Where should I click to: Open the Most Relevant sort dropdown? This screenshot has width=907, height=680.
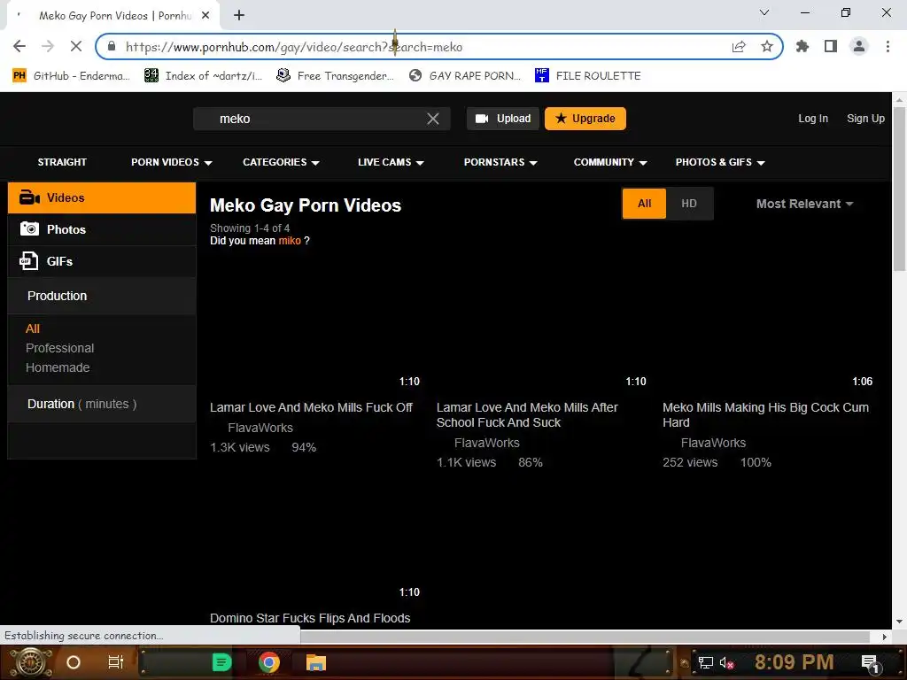coord(804,204)
